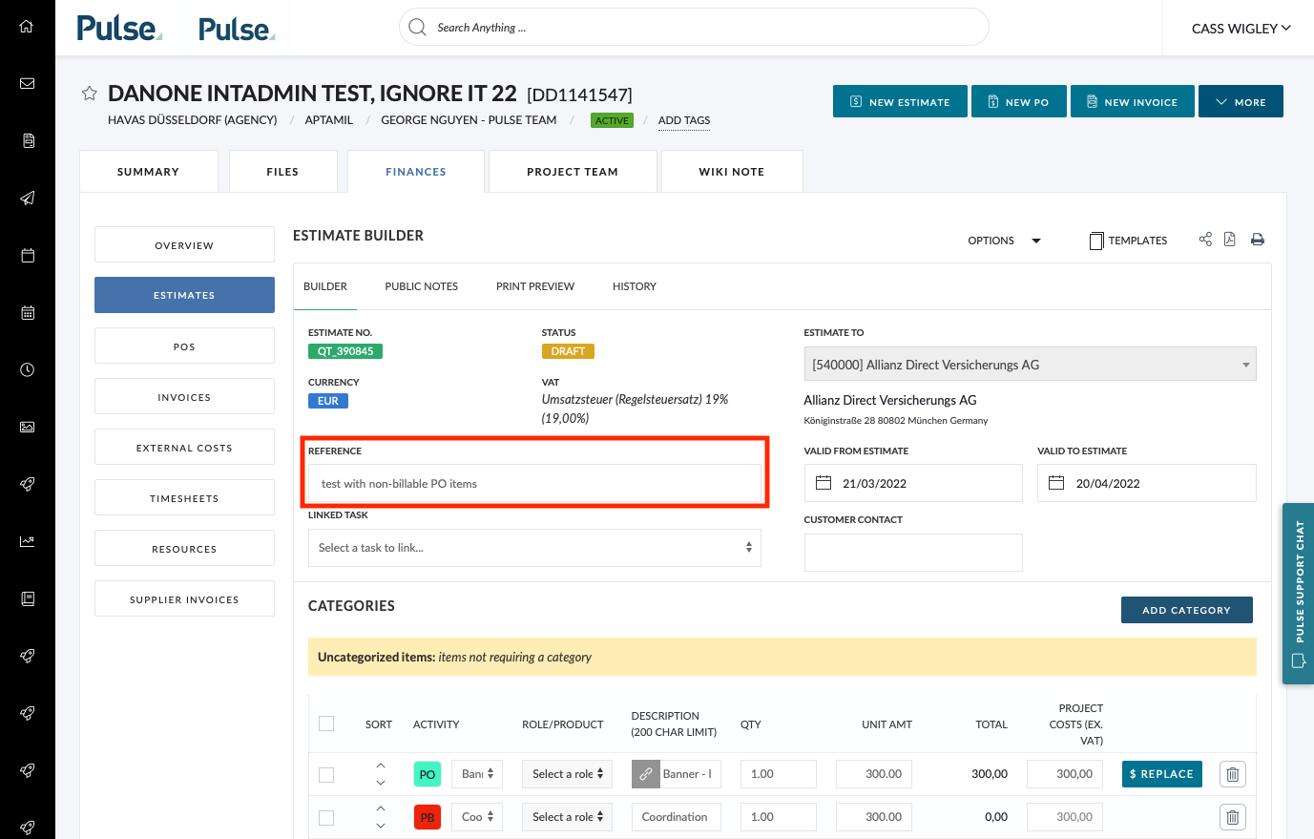1314x839 pixels.
Task: Click the red PB badge
Action: (428, 817)
